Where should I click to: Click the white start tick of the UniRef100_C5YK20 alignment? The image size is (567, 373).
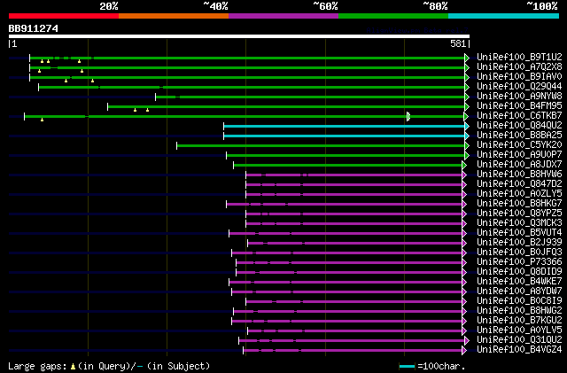[x=177, y=146]
